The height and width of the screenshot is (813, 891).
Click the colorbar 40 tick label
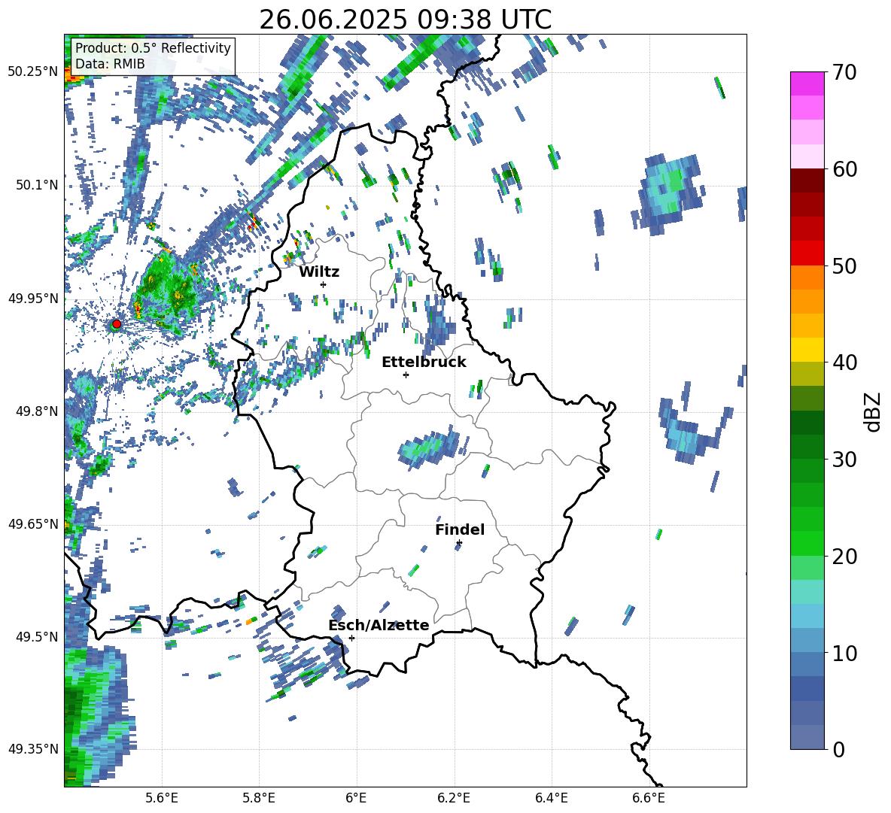[844, 363]
